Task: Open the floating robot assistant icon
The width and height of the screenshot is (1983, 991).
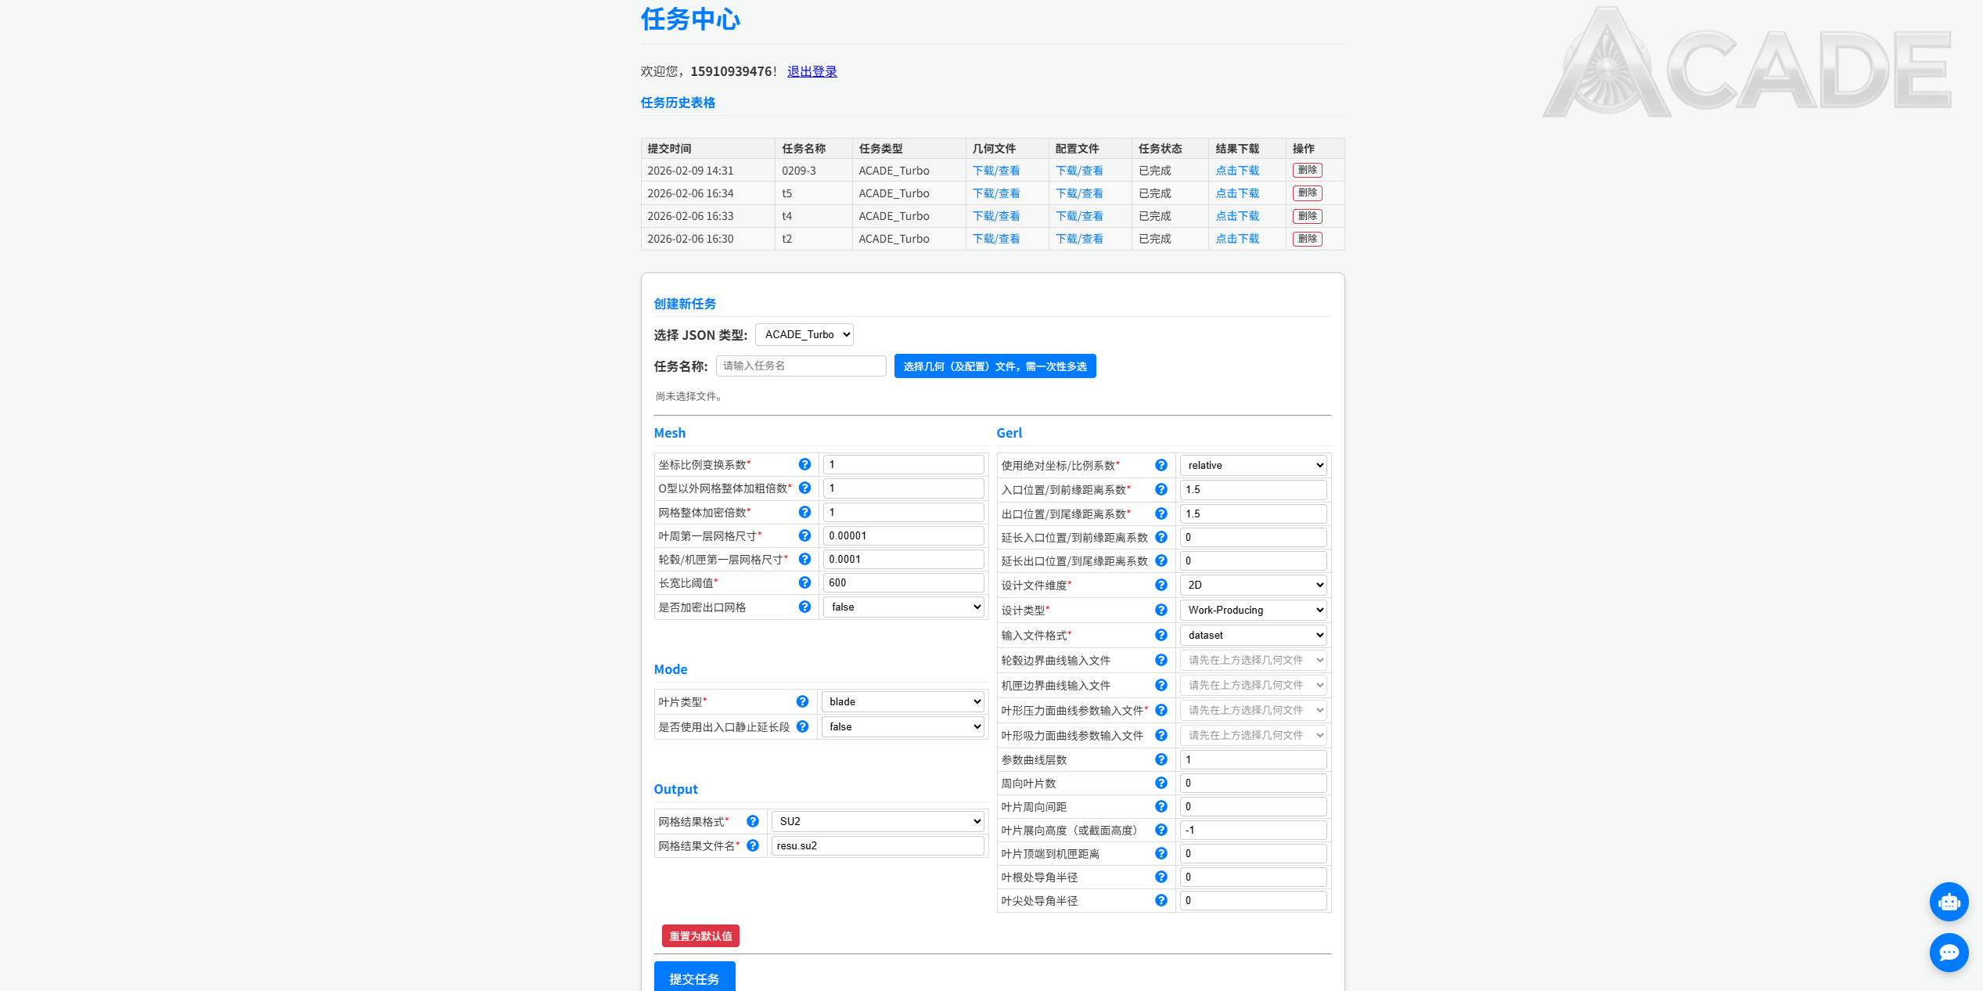Action: 1949,902
